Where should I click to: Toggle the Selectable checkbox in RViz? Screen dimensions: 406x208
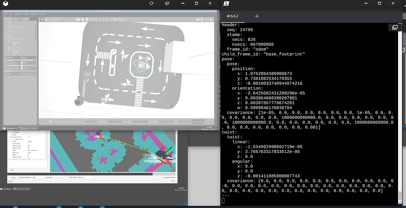(x=29, y=148)
